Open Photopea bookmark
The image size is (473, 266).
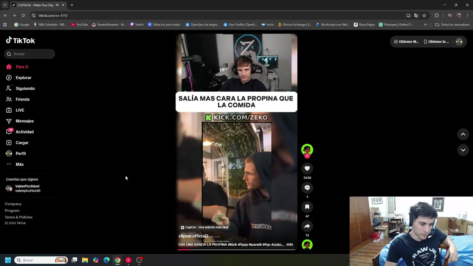pos(395,25)
